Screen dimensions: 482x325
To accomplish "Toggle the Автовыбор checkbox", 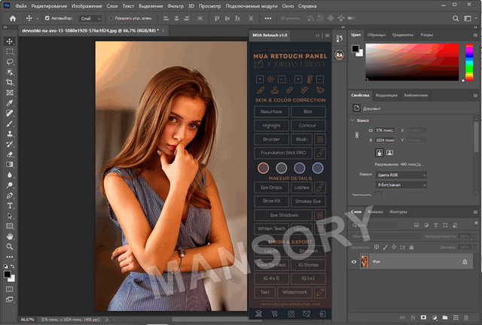I will click(47, 17).
